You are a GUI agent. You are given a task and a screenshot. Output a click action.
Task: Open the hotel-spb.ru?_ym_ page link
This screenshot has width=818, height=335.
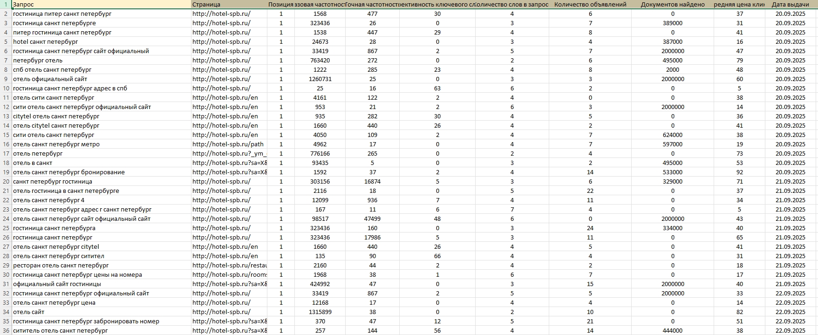click(x=229, y=154)
